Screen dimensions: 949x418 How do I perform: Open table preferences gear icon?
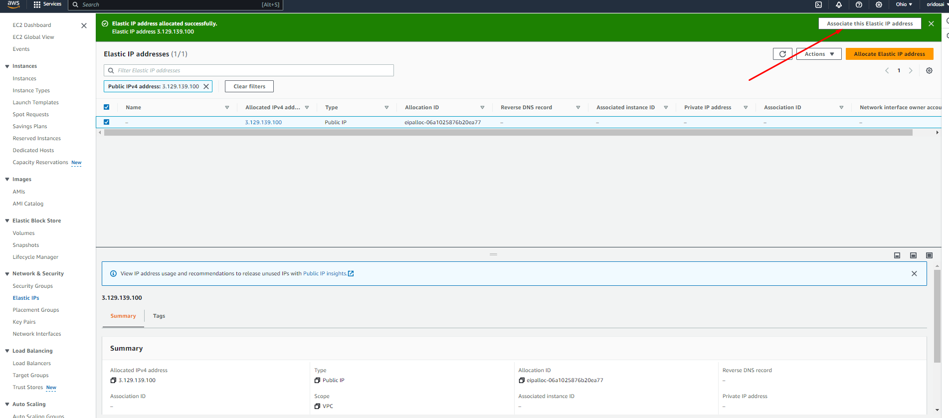click(929, 70)
